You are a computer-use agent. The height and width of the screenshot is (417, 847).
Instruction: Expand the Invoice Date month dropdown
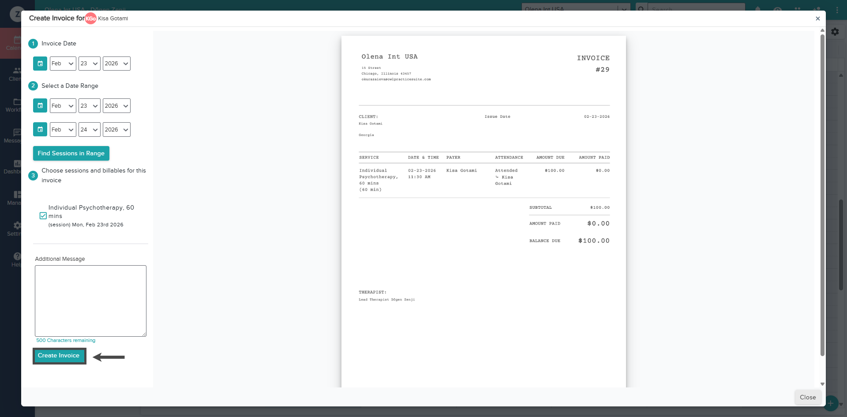pyautogui.click(x=63, y=64)
